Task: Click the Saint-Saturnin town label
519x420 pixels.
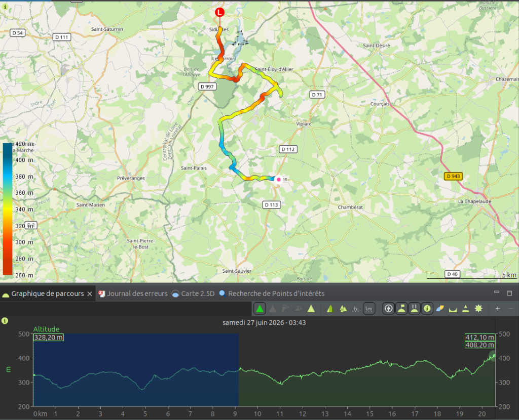Action: pos(107,29)
